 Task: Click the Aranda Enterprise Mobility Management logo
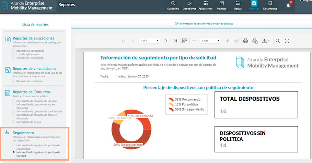[x=27, y=5]
